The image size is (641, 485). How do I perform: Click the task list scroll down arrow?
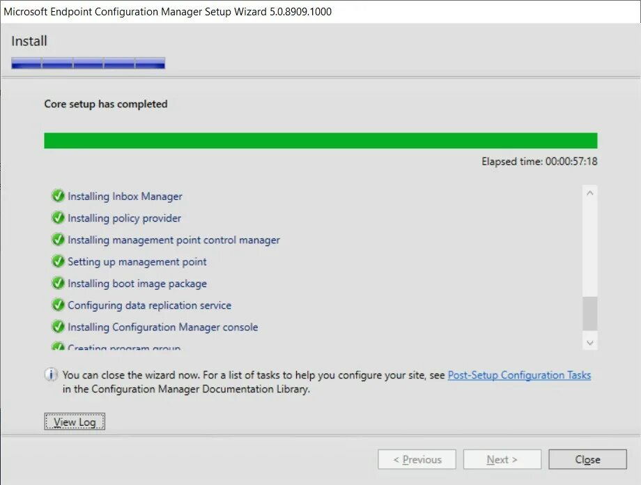pyautogui.click(x=590, y=342)
